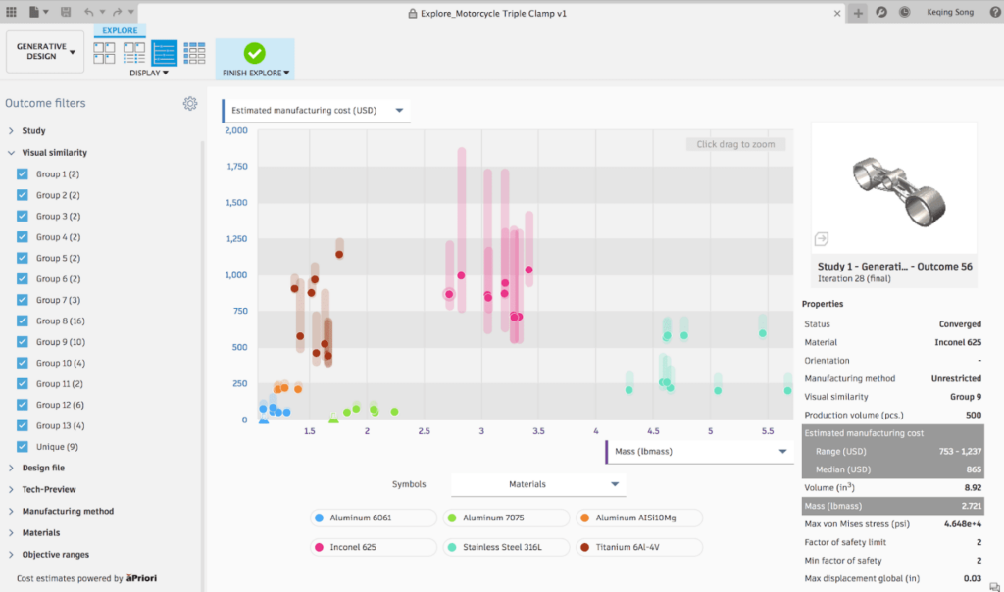This screenshot has width=1004, height=592.
Task: Select the scatter plot display view
Action: 164,53
